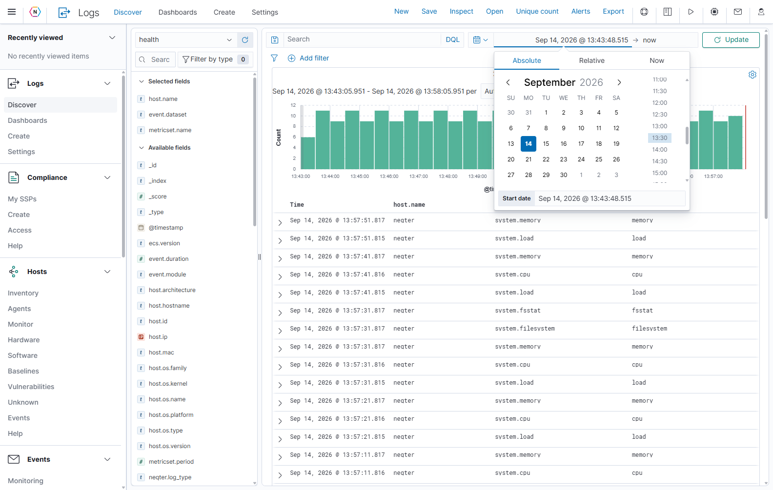The width and height of the screenshot is (773, 490).
Task: Click the host.ip field type icon
Action: coord(141,337)
